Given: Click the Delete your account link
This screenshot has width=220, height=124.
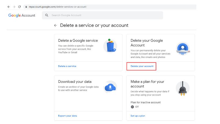Looking at the screenshot, I should click(142, 66).
